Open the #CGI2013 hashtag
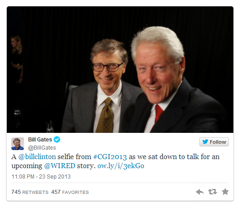 [110, 157]
